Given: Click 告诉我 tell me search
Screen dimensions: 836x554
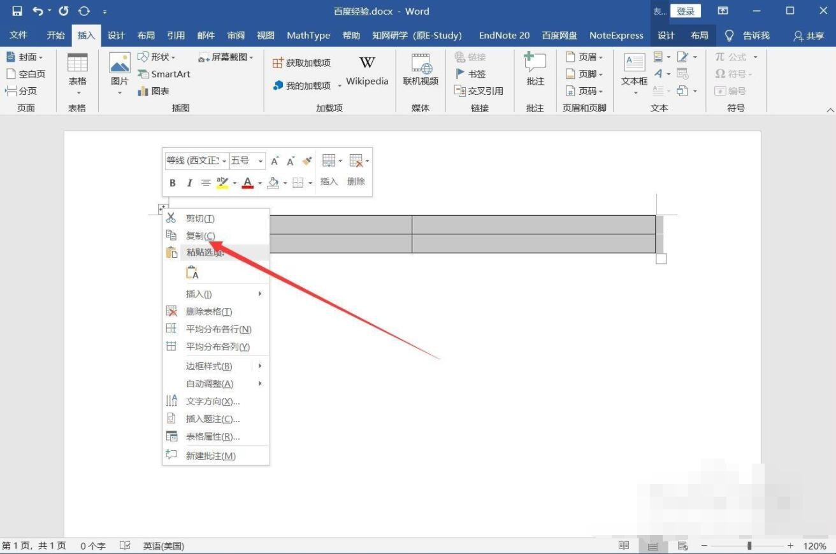Looking at the screenshot, I should click(748, 36).
